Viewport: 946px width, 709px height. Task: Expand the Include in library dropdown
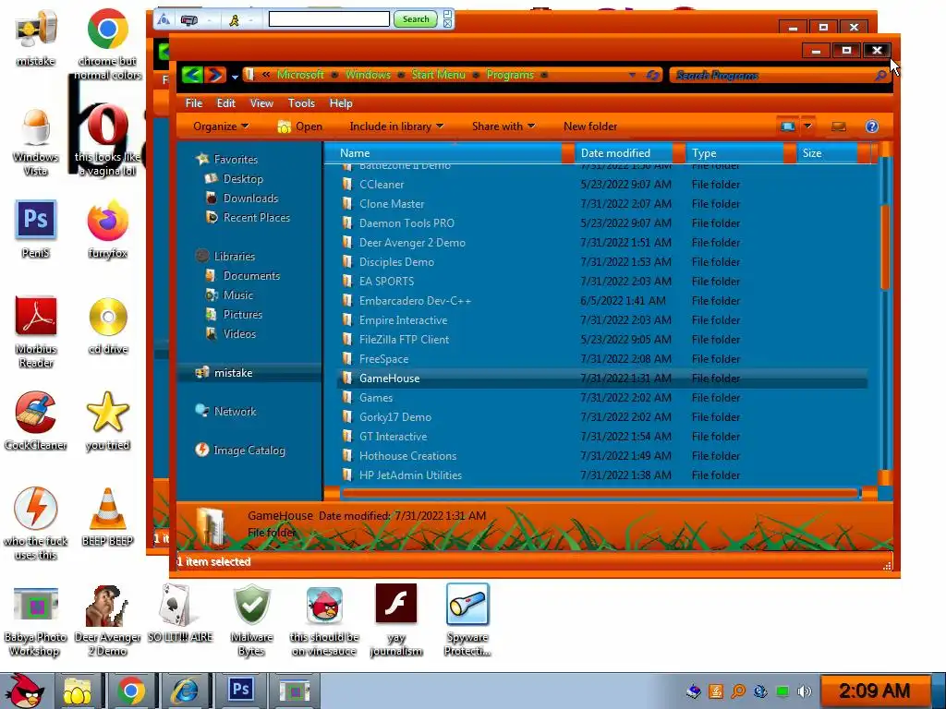[x=396, y=126]
